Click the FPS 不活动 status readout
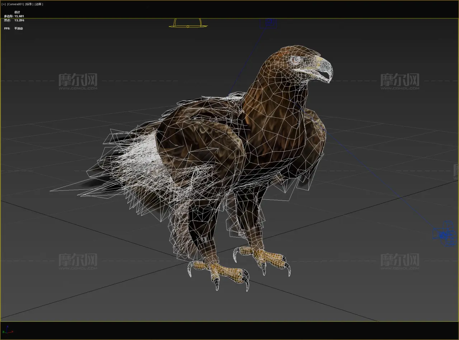Image resolution: width=459 pixels, height=340 pixels. tap(18, 28)
